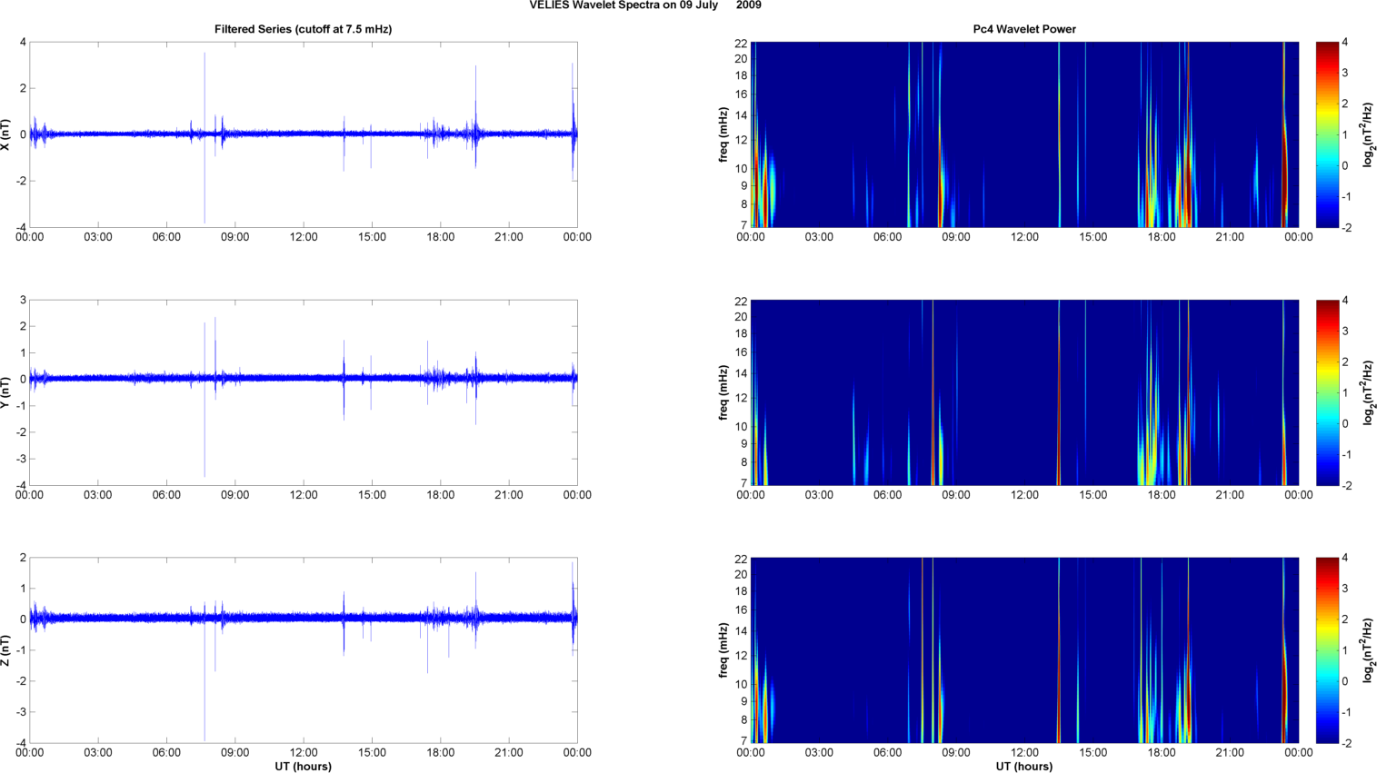Click the middle wavelet plot's colorbar
This screenshot has width=1377, height=773.
(x=1326, y=392)
